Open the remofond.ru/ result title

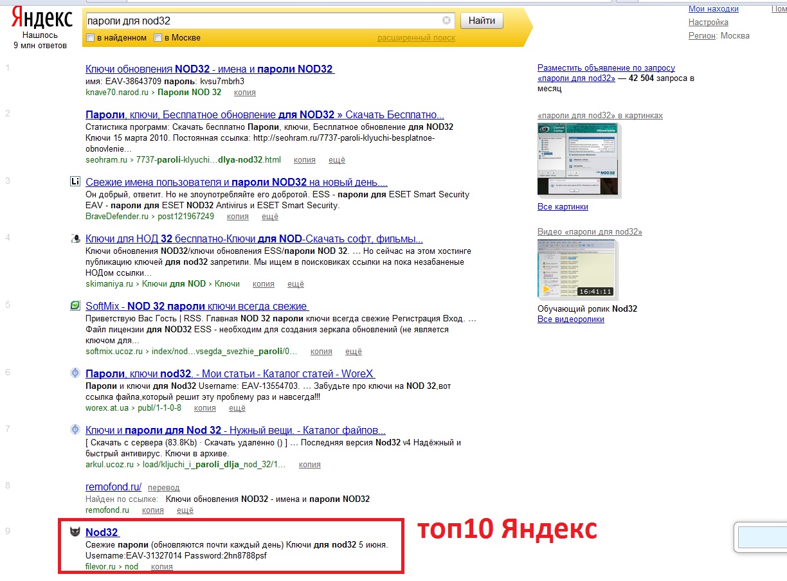point(113,487)
